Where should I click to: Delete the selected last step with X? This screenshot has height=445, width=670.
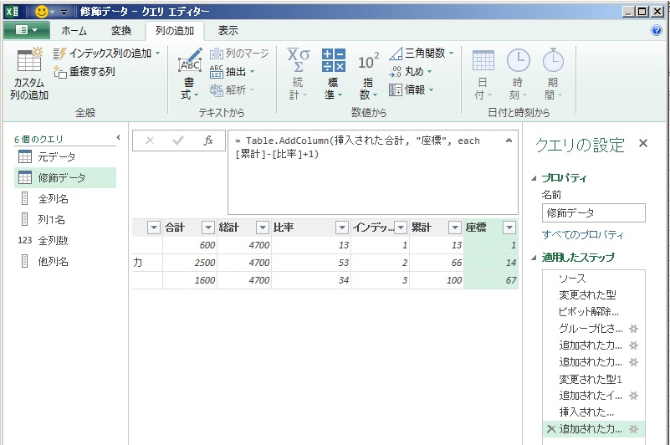click(551, 429)
